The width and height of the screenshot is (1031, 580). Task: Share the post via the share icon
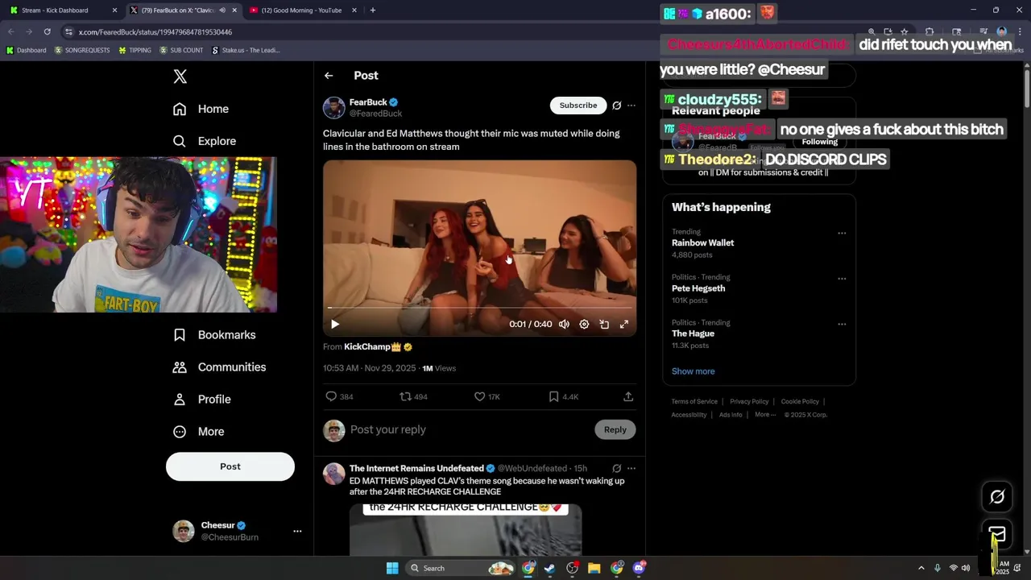click(628, 397)
